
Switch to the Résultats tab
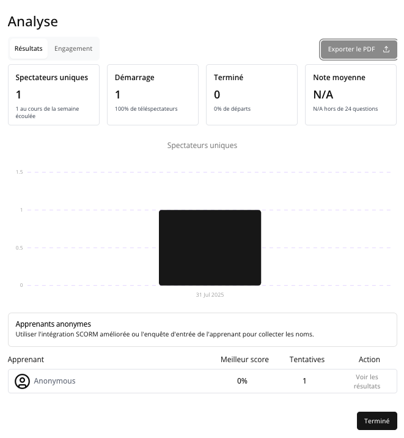pos(29,49)
